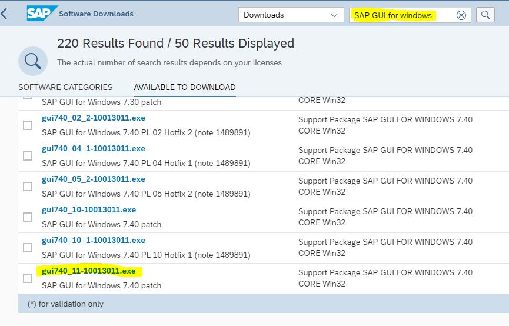Click SAP GUI for Windows 7.30 patch text
Viewport: 509px width, 326px height.
click(102, 102)
